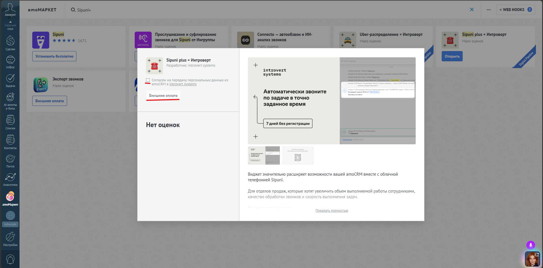Click Установить бесплатно for Sipuni
Screen dimensions: 543x268
pos(54,56)
